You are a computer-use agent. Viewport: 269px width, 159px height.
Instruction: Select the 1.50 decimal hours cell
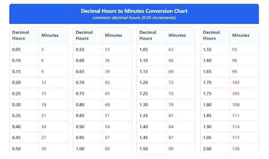click(x=144, y=149)
